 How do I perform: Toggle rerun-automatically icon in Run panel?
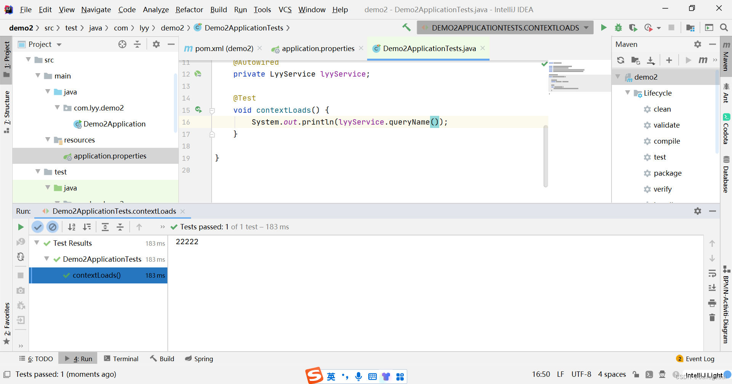(21, 257)
